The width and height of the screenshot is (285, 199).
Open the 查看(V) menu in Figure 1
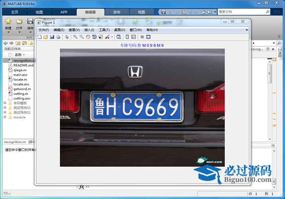74,30
